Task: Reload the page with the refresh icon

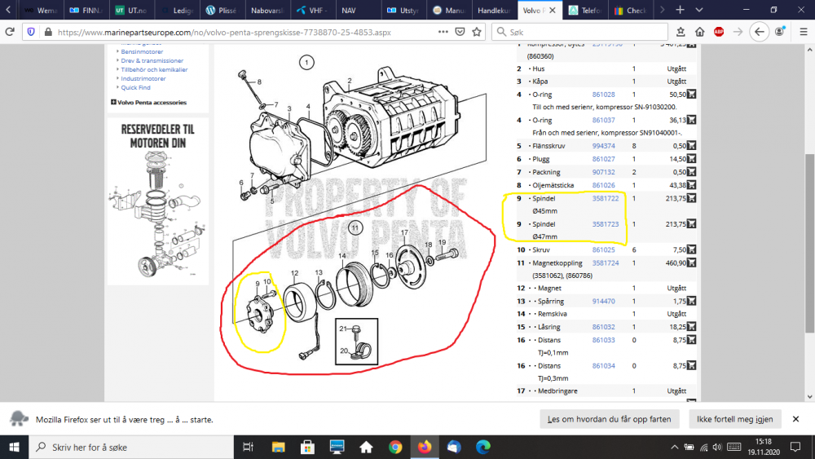Action: click(x=9, y=32)
